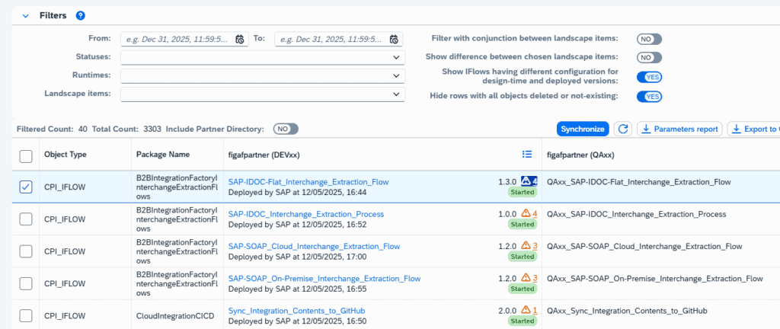Screen dimensions: 780x329
Task: Click version 1.3.0 of SAP-IDOC-Flat flow
Action: coord(507,181)
